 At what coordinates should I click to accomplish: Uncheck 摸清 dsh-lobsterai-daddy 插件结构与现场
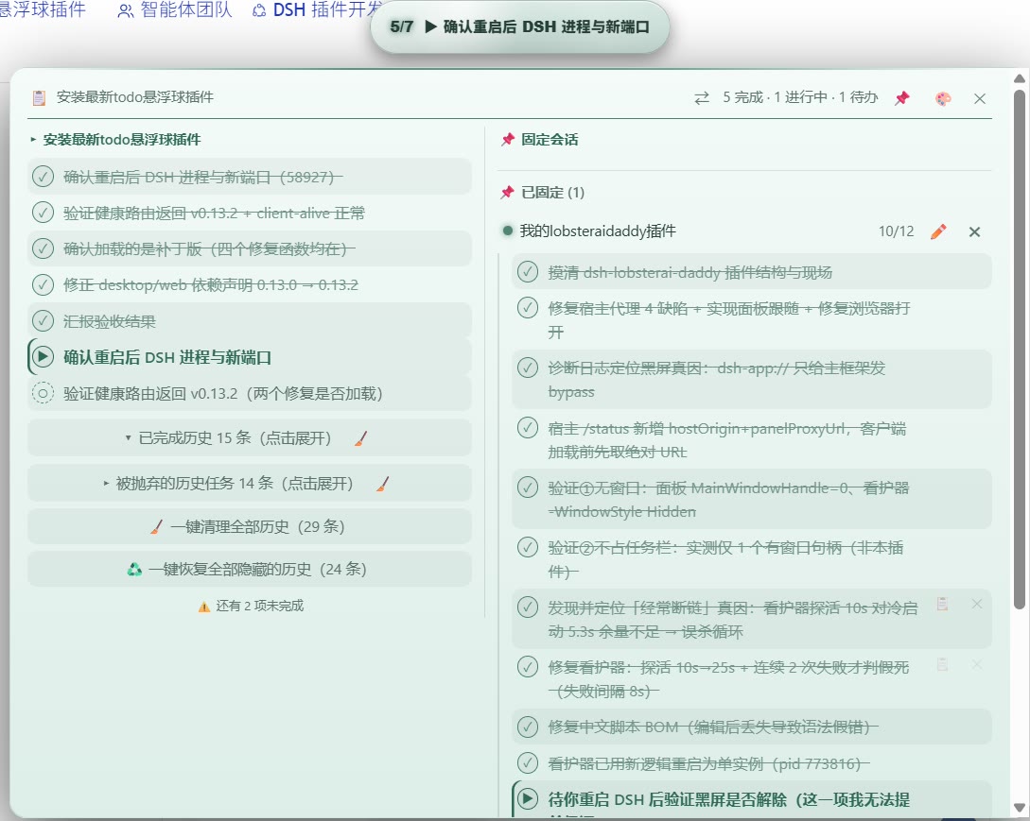(x=528, y=272)
